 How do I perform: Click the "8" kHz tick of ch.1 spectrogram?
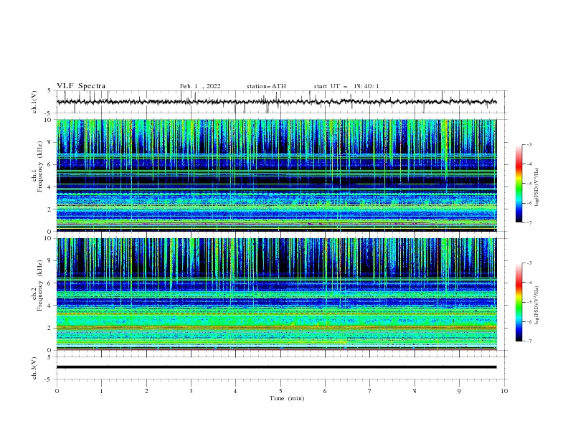[50, 142]
